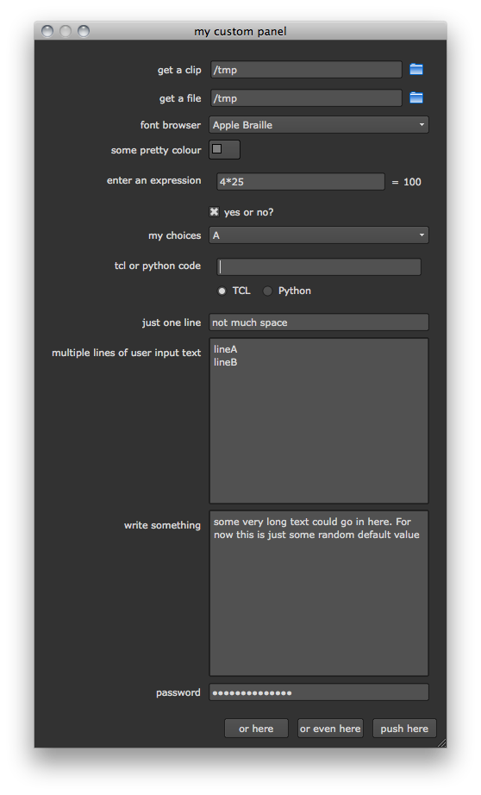Select the Python radio button

point(267,291)
